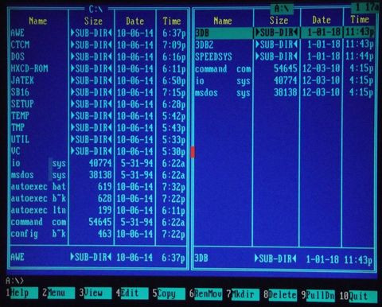Click SUB-DIR marker of the VC row

92,151
